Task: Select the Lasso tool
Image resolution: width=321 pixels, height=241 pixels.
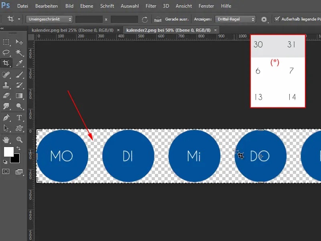Action: point(6,53)
